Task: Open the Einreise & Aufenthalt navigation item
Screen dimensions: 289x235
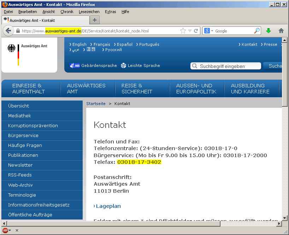Action: coord(31,88)
